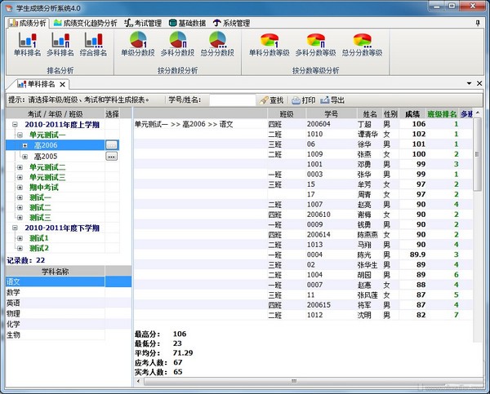The width and height of the screenshot is (490, 394).
Task: Switch to the 成绩变化趋势分析 tab
Action: [84, 22]
